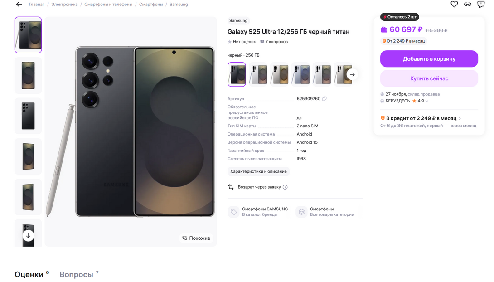Copy the product link via chain icon
Image resolution: width=494 pixels, height=282 pixels.
(x=468, y=4)
